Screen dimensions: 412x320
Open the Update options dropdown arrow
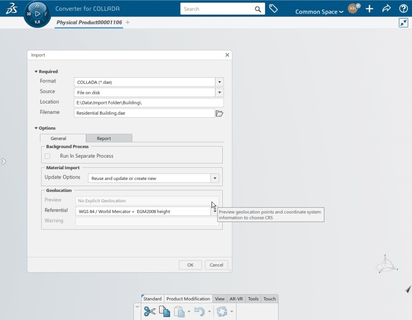[231, 311]
